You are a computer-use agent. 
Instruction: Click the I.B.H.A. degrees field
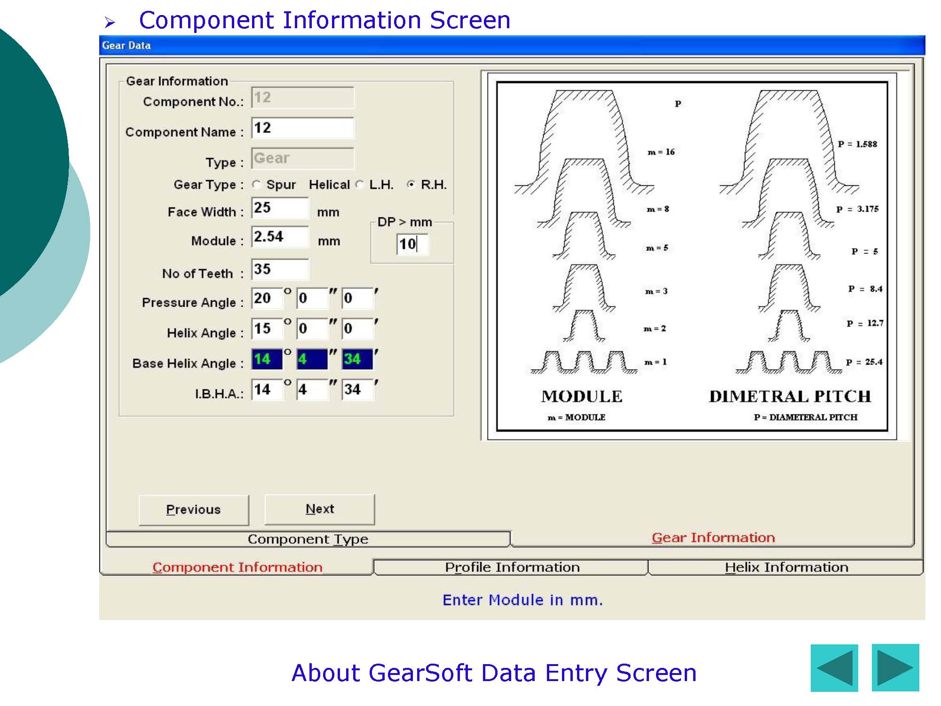click(267, 390)
